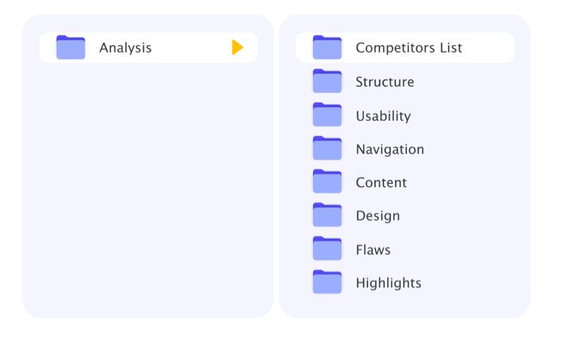Click the Analysis folder icon
The image size is (564, 351).
click(70, 48)
